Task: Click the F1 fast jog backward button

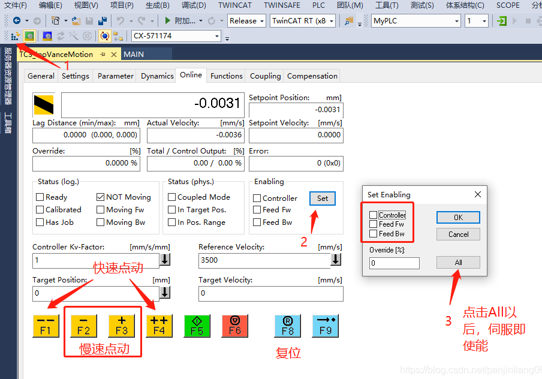Action: (46, 326)
